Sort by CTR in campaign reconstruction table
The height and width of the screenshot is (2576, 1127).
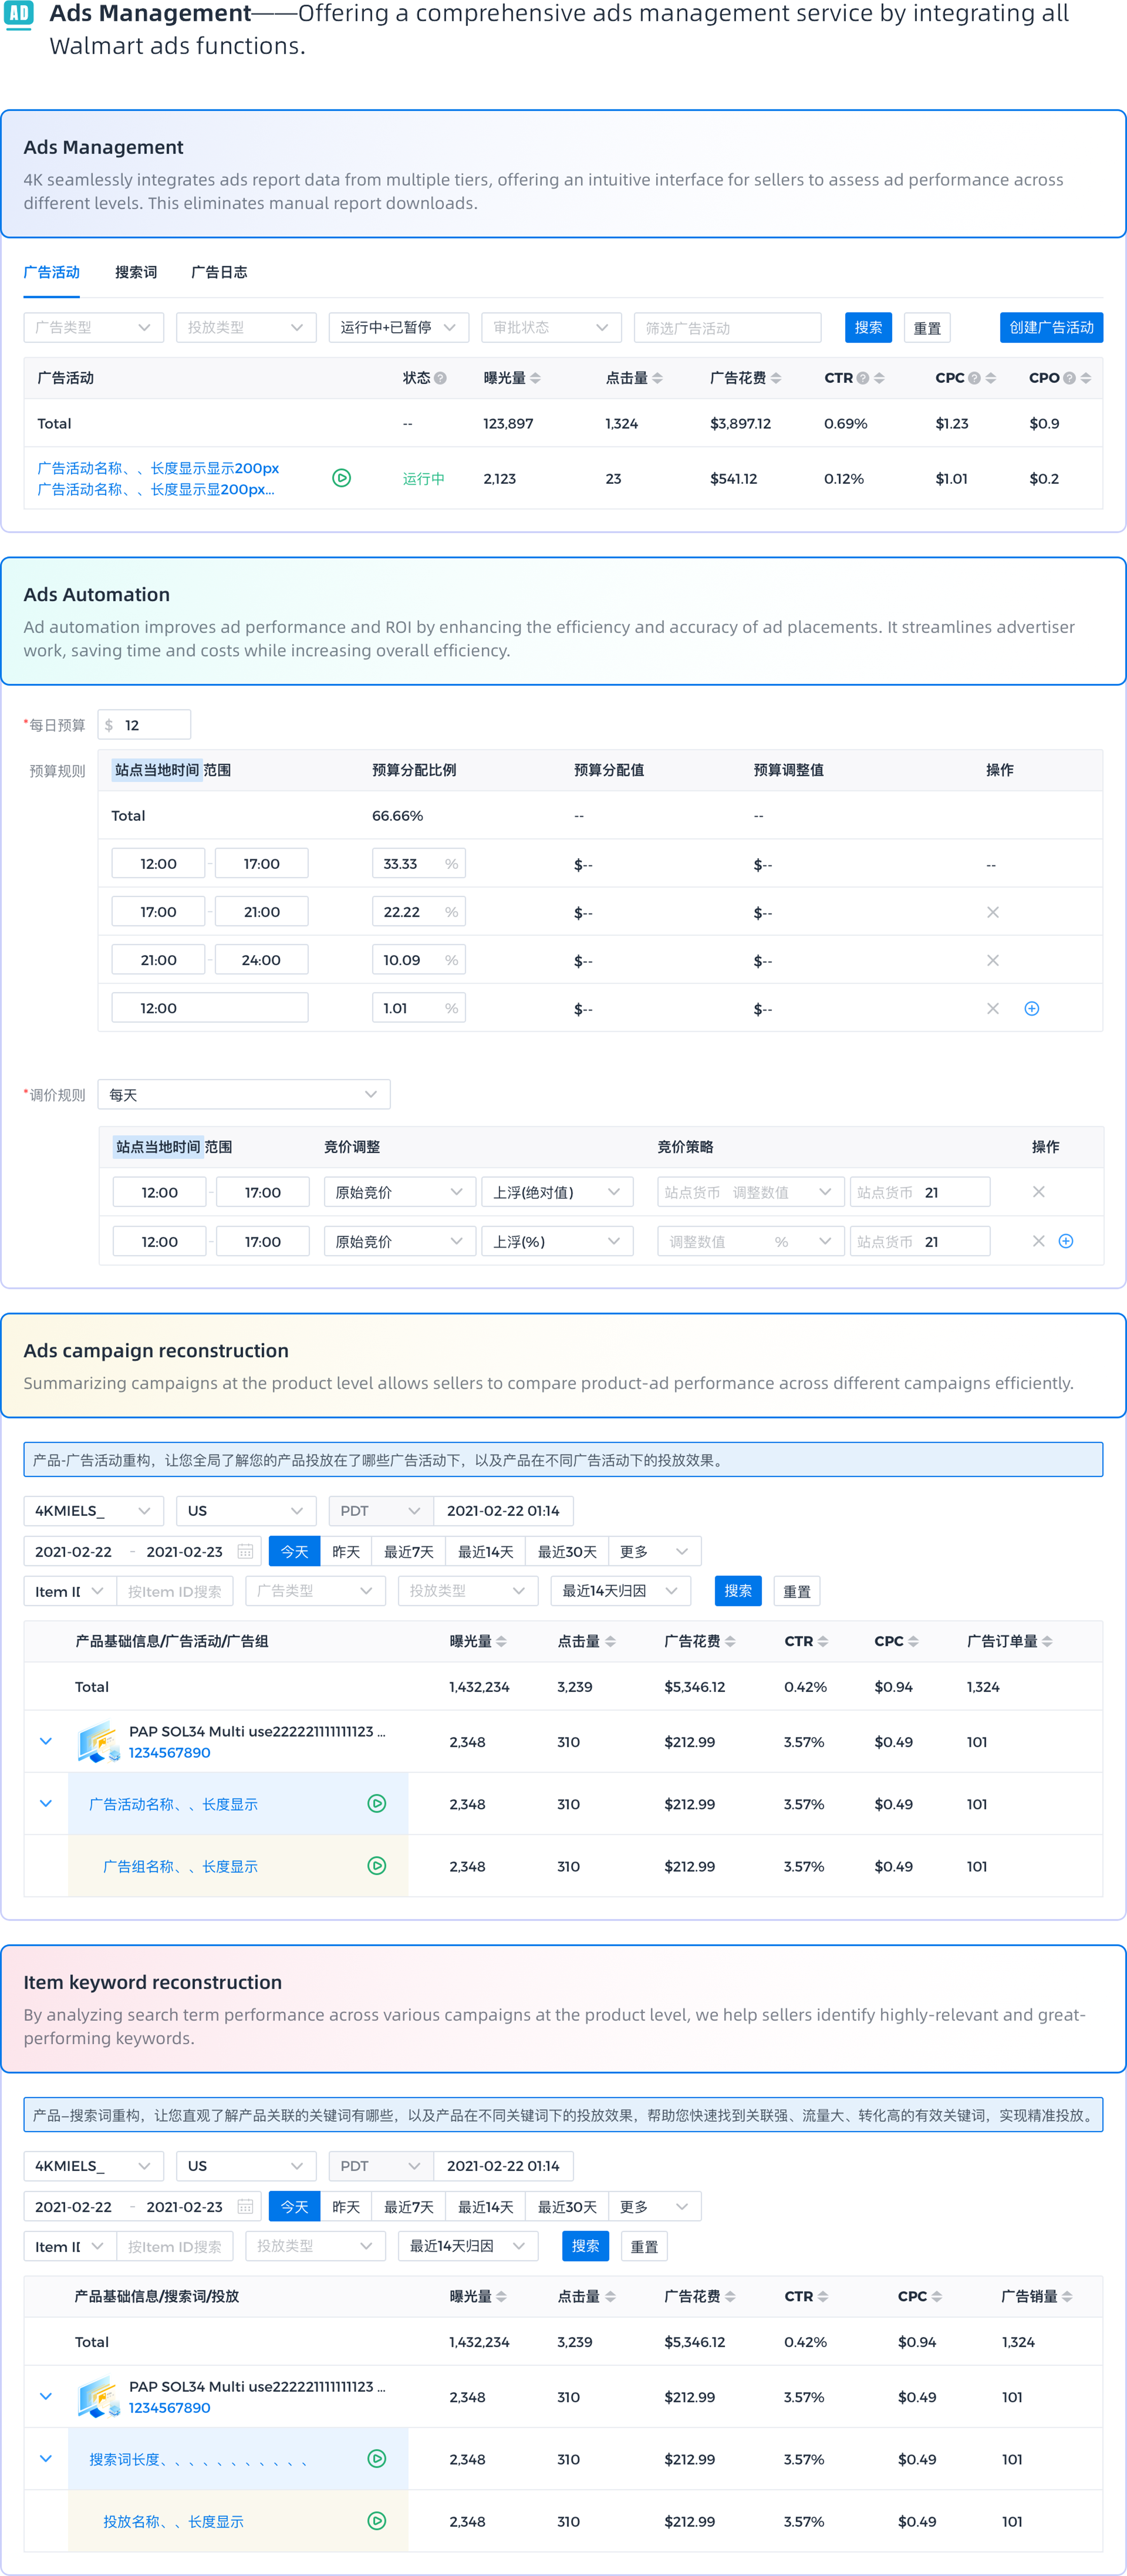[x=823, y=1641]
